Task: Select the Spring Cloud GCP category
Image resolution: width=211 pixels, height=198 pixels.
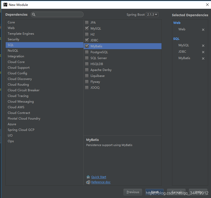Action: click(x=44, y=130)
